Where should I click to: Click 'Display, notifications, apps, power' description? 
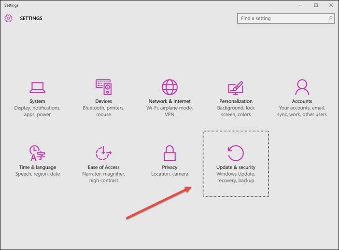(37, 111)
